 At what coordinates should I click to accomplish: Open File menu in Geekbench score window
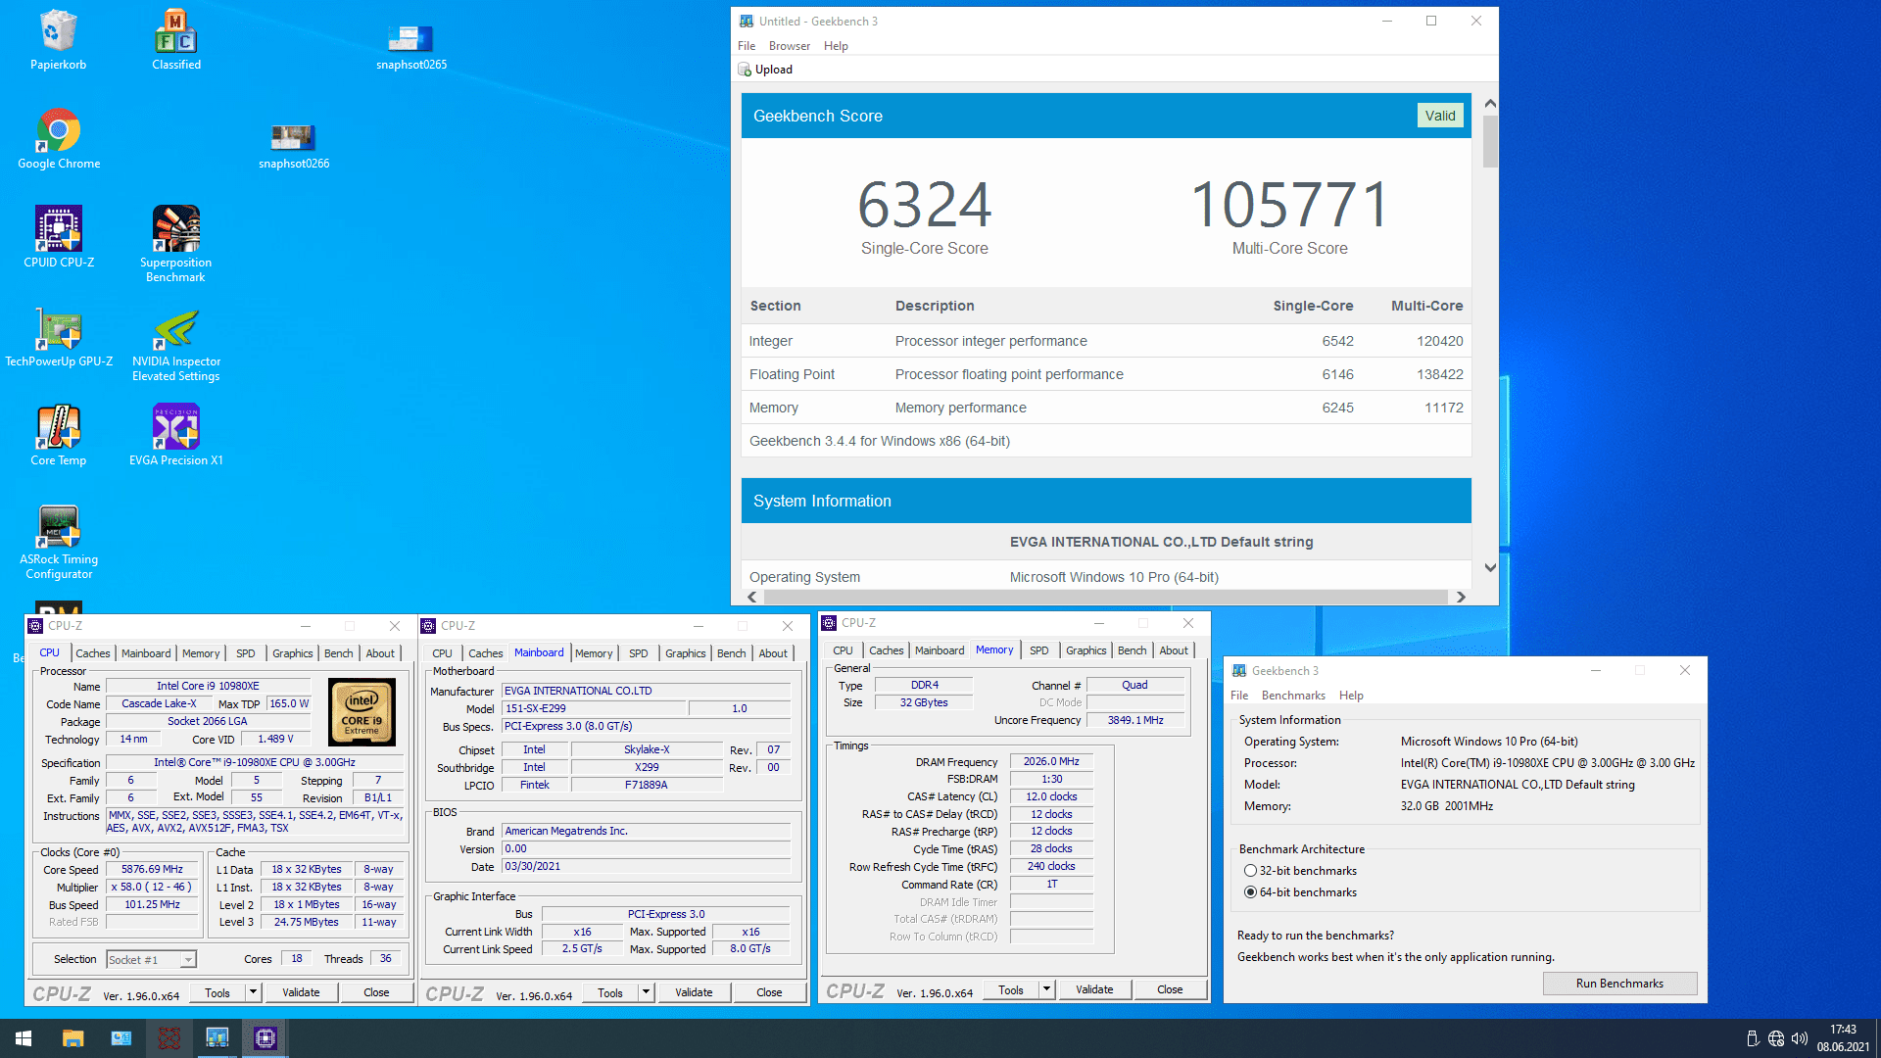click(747, 46)
